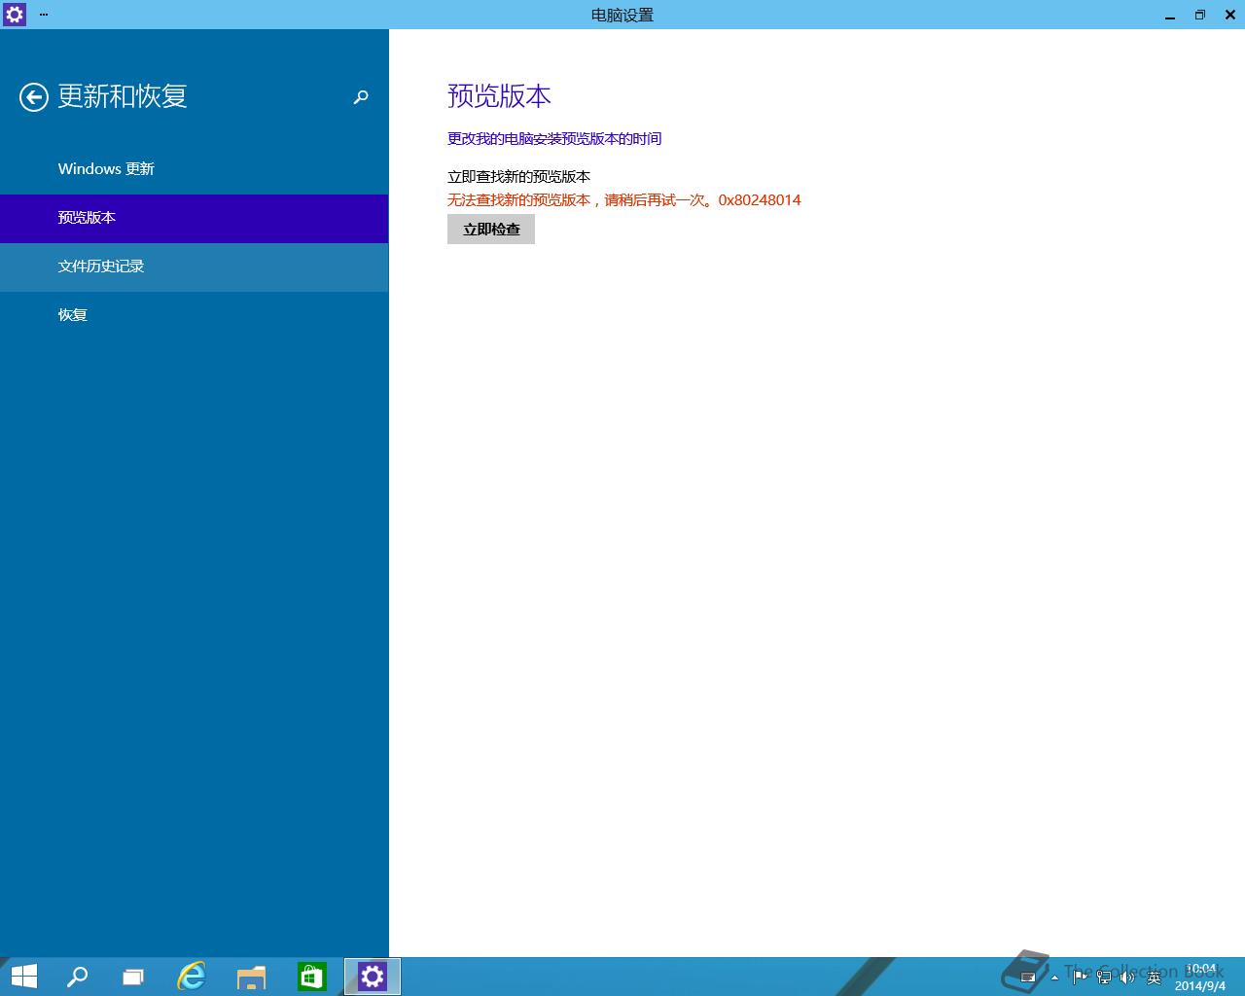Click the error text with code 0x80248014
This screenshot has width=1245, height=996.
point(624,200)
